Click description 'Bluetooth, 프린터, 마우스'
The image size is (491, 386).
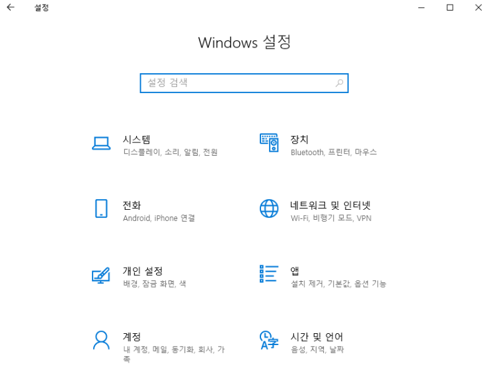(334, 152)
